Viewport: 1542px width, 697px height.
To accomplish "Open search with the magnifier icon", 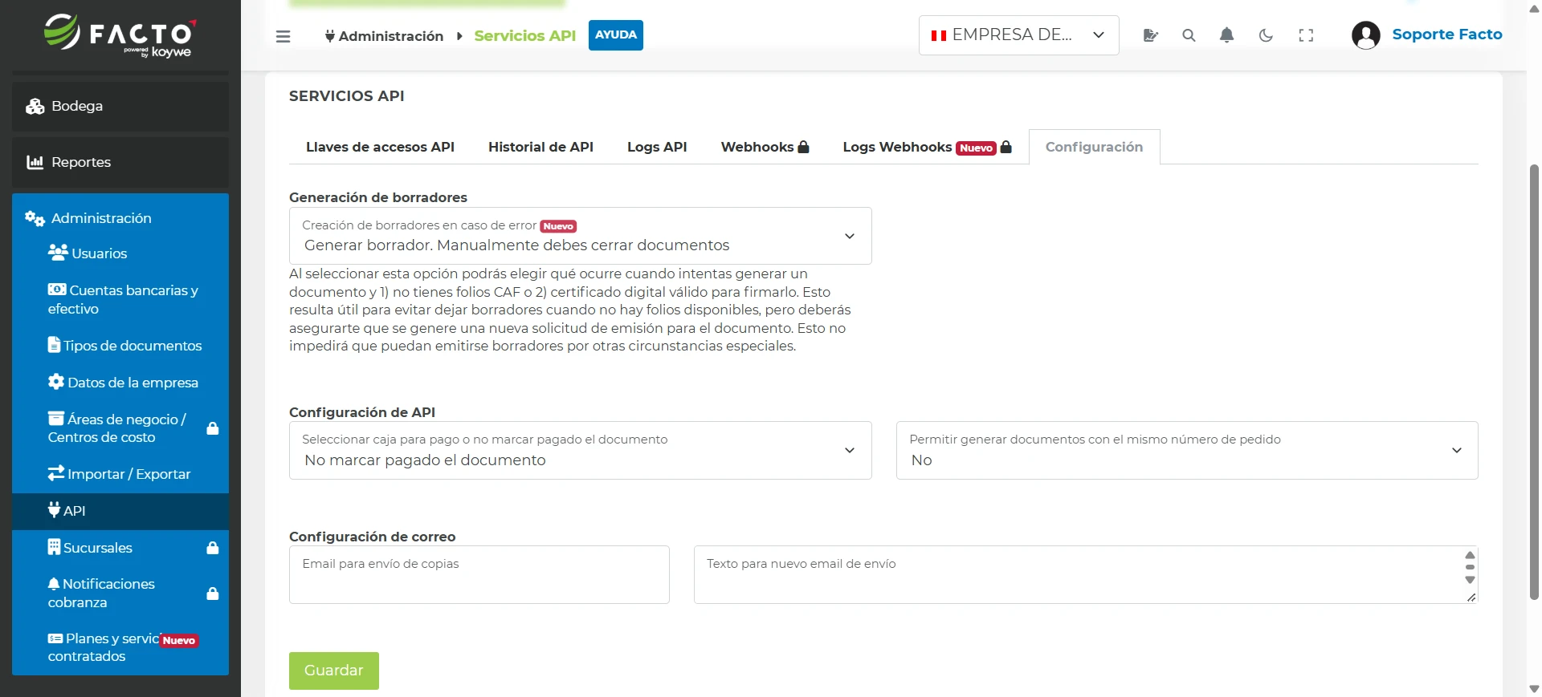I will click(x=1189, y=35).
